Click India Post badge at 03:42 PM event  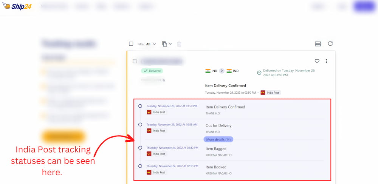pos(157,154)
